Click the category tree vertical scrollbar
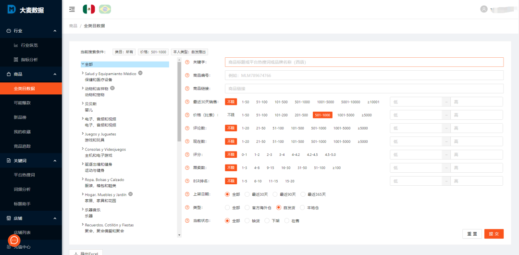The image size is (519, 255). pos(179,106)
